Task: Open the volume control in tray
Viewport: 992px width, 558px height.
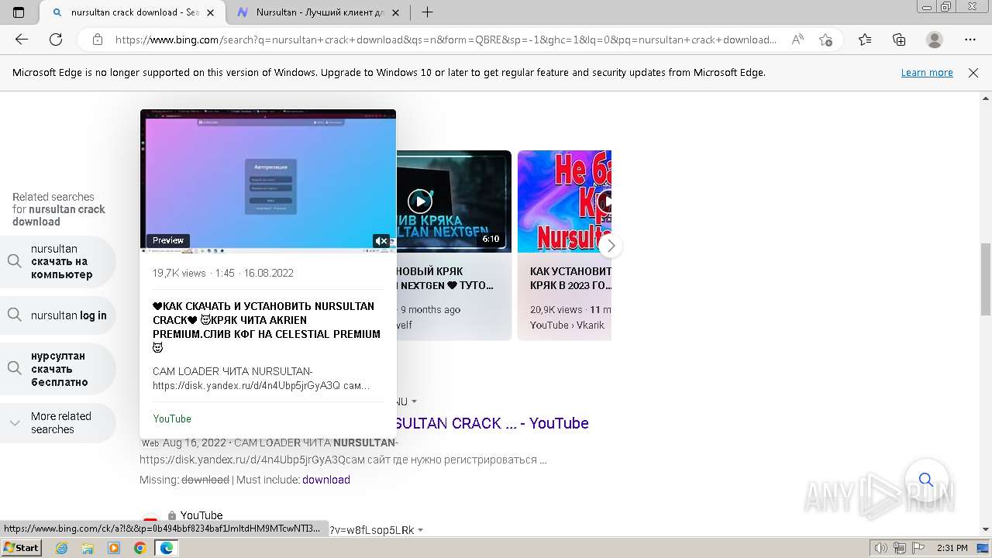Action: coord(880,548)
